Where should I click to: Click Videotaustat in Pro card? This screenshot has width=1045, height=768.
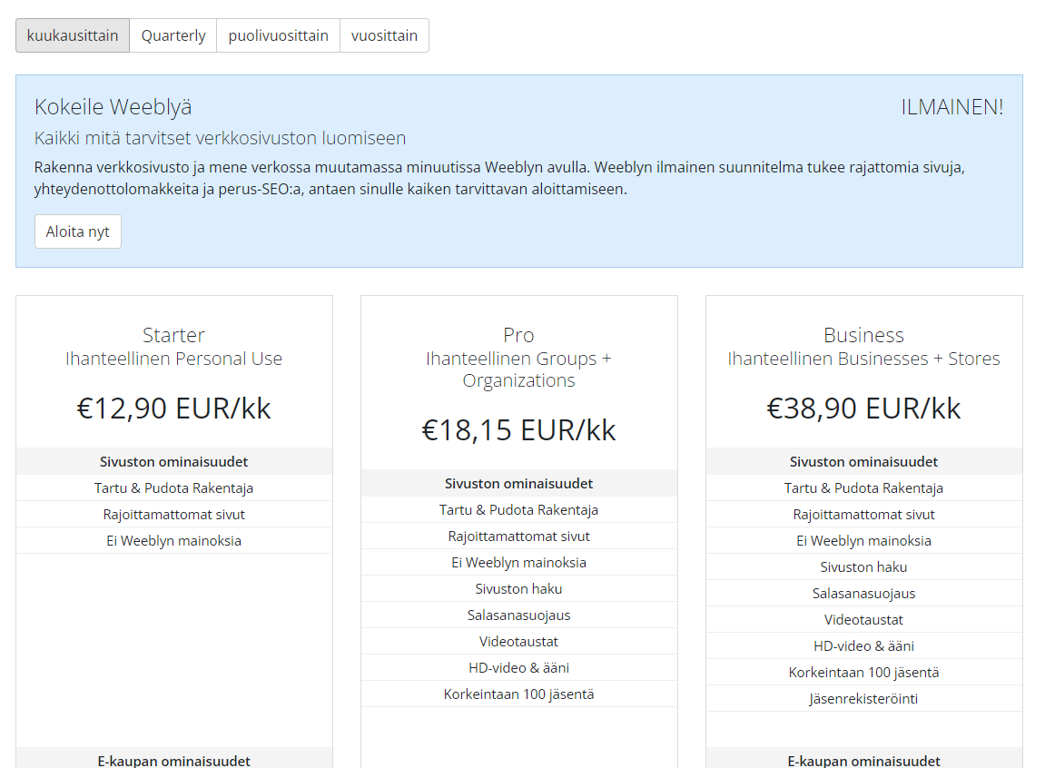click(x=519, y=642)
